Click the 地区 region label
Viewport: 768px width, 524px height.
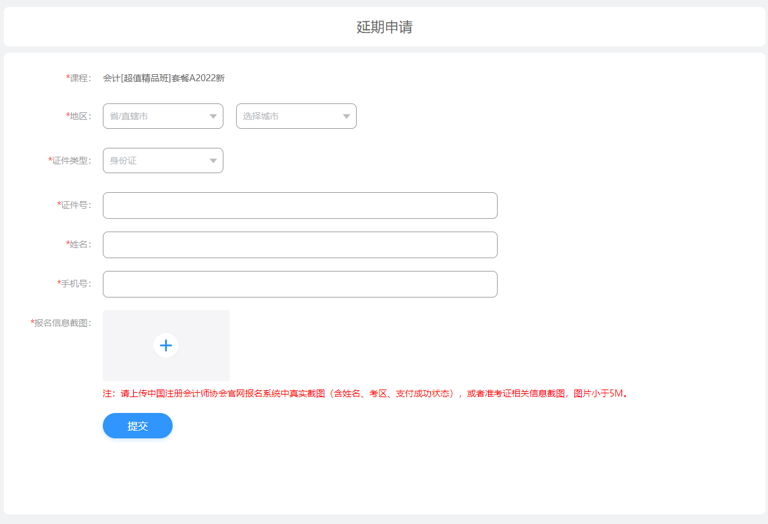80,116
